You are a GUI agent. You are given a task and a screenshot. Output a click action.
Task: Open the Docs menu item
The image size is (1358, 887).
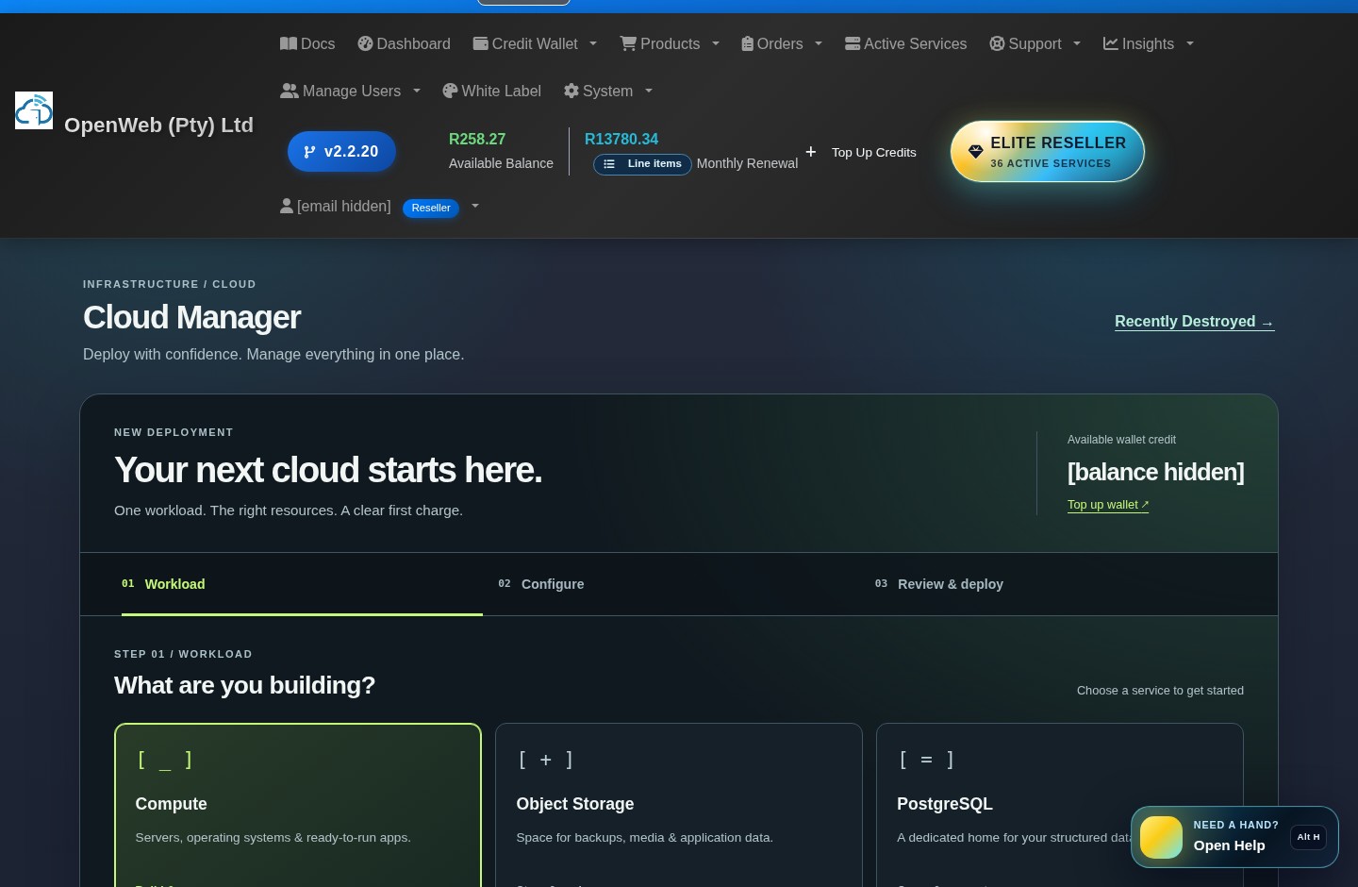point(307,43)
